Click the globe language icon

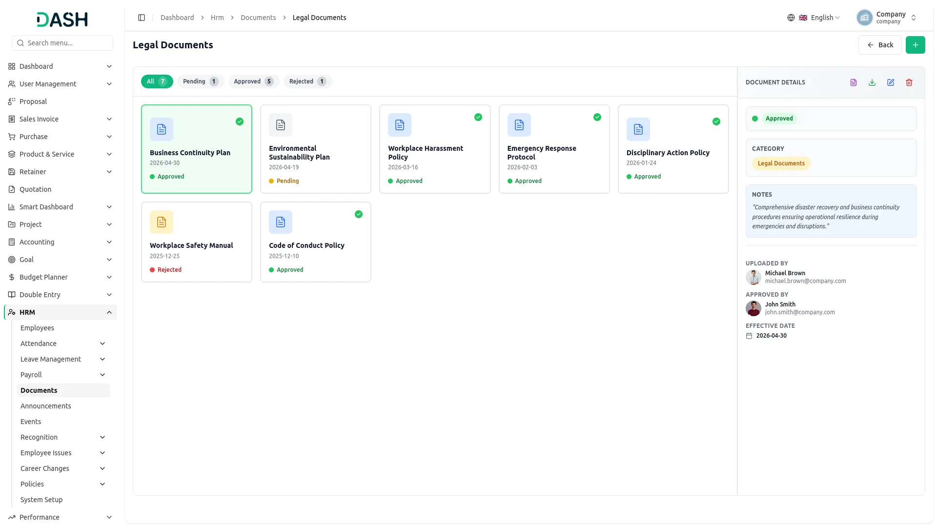(x=791, y=18)
